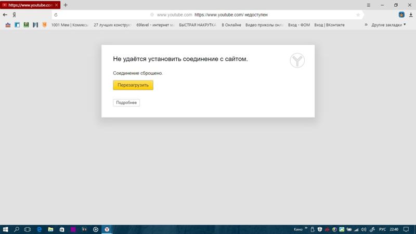This screenshot has width=416, height=234.
Task: Expand the taskbar » chevron next to Кино
Action: [x=306, y=228]
